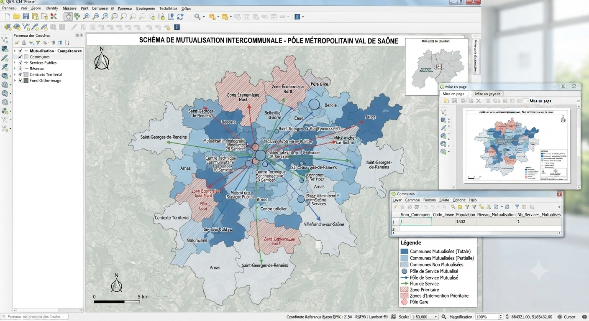Select the Pan Map hand tool

point(68,16)
